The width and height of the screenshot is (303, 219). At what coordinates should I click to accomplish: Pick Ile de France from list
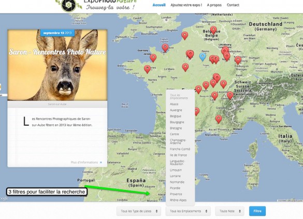(178, 155)
